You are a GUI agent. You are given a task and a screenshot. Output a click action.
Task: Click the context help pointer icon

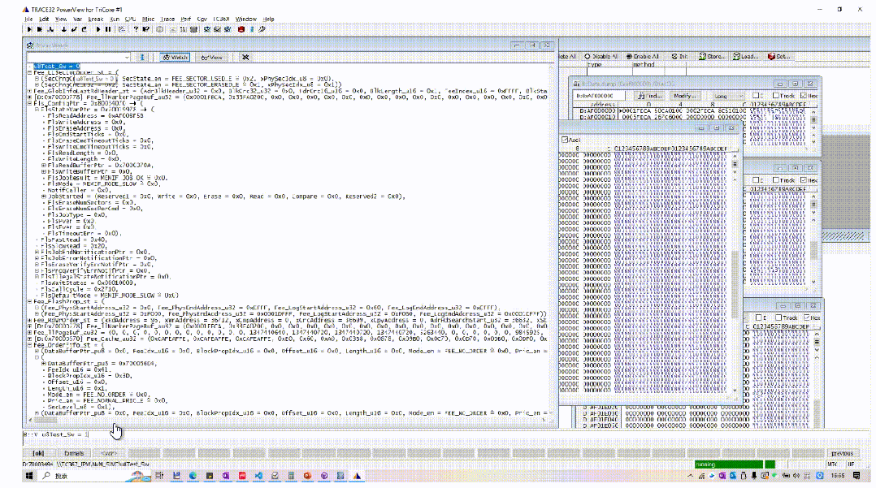(x=145, y=29)
